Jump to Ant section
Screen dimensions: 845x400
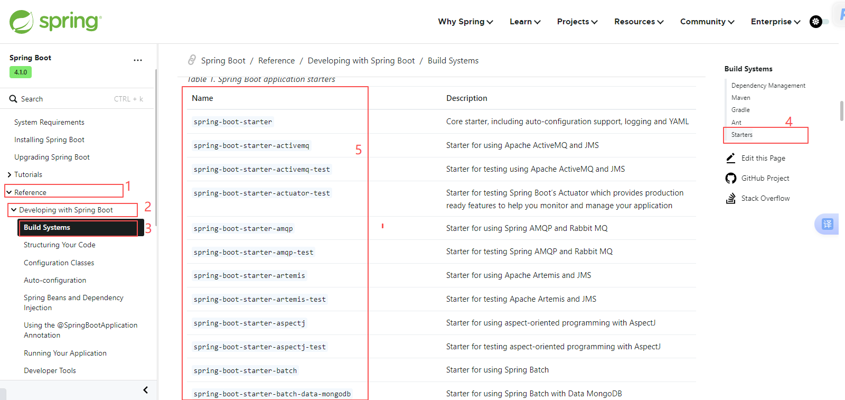click(x=736, y=123)
